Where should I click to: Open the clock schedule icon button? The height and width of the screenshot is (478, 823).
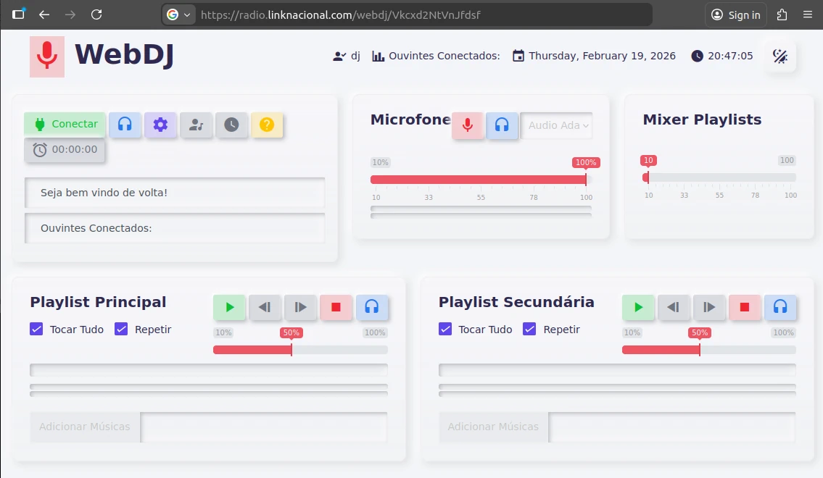[x=231, y=125]
